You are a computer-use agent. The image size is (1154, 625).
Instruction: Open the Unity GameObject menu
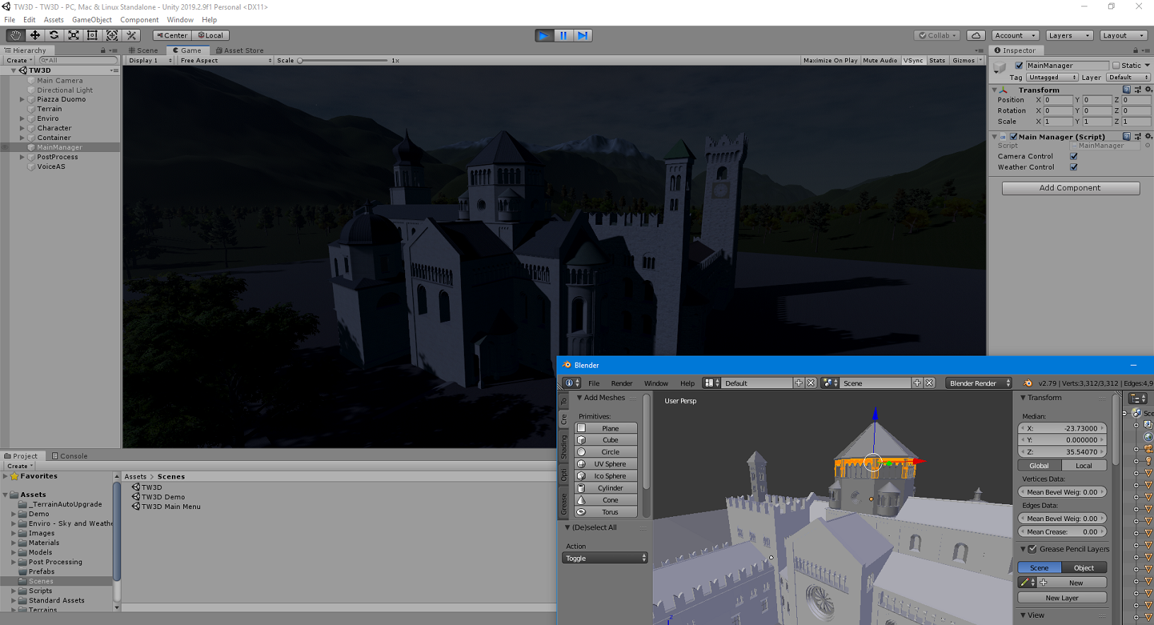(92, 20)
